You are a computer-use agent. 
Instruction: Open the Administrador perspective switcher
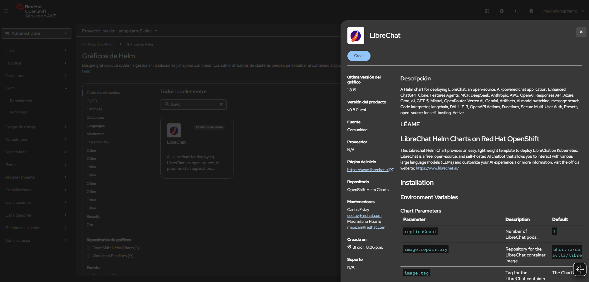coord(37,33)
